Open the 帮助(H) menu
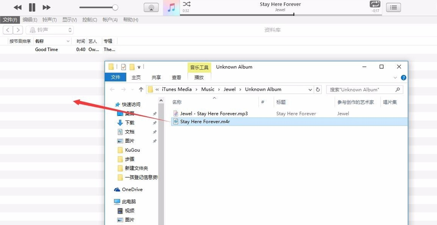Image resolution: width=437 pixels, height=225 pixels. pos(131,20)
